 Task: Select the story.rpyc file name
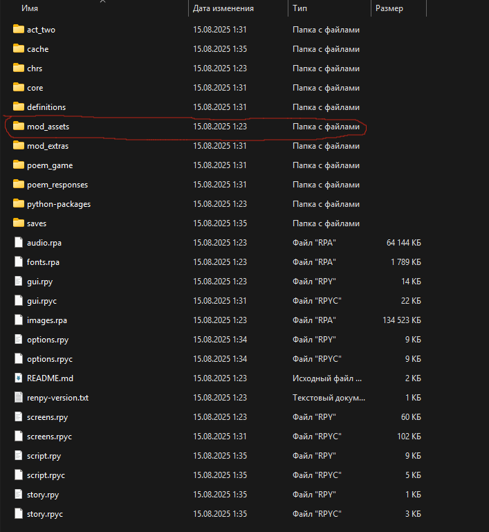point(45,514)
